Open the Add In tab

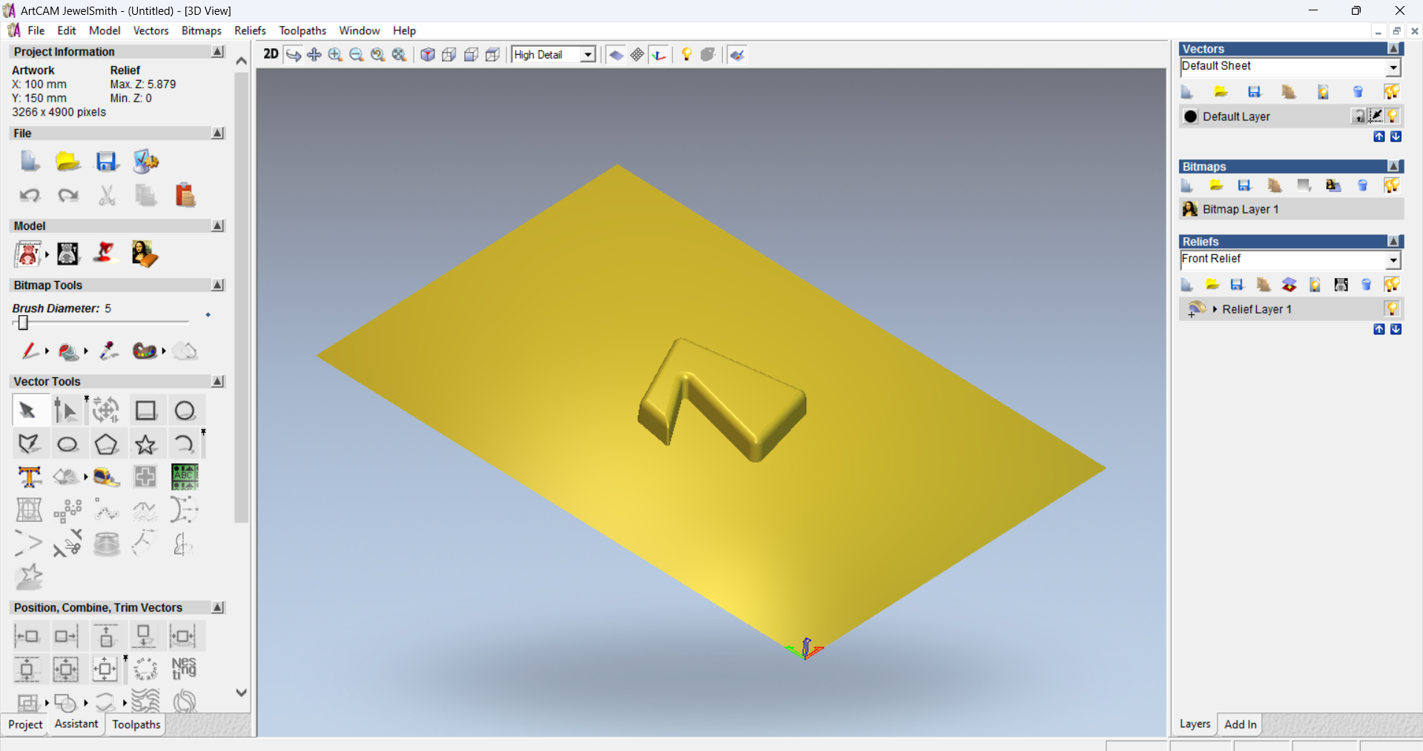tap(1240, 724)
